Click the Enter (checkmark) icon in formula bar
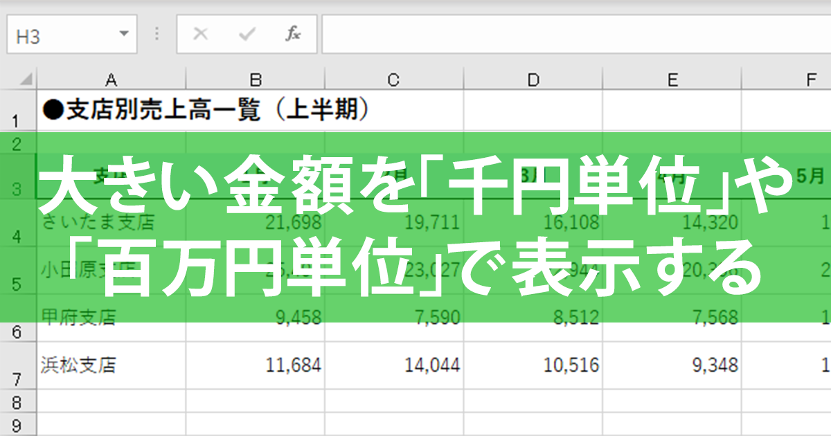This screenshot has height=436, width=831. [246, 32]
